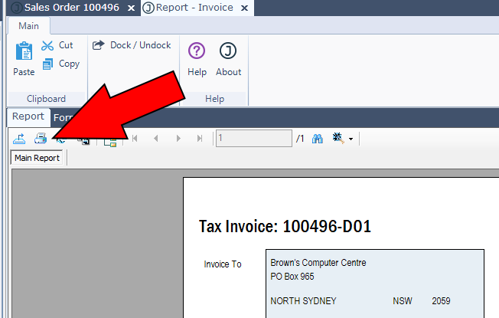Click the Cut scissors icon

point(48,46)
